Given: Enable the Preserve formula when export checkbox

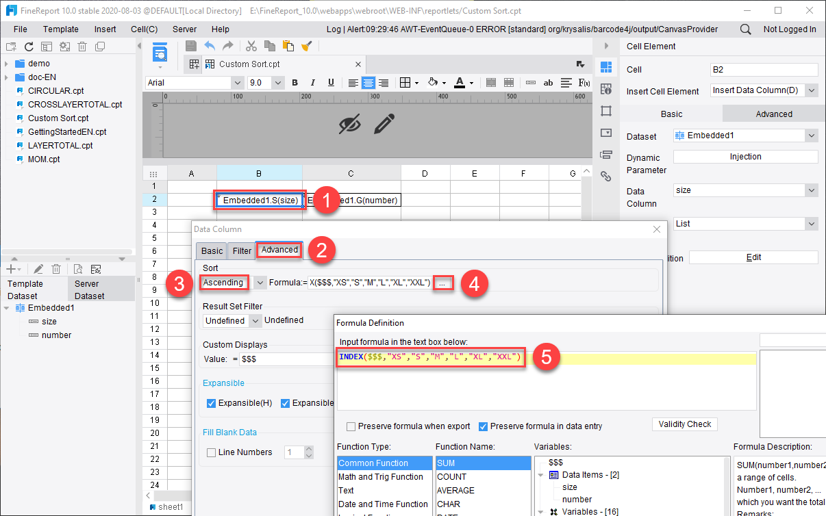Looking at the screenshot, I should tap(351, 426).
